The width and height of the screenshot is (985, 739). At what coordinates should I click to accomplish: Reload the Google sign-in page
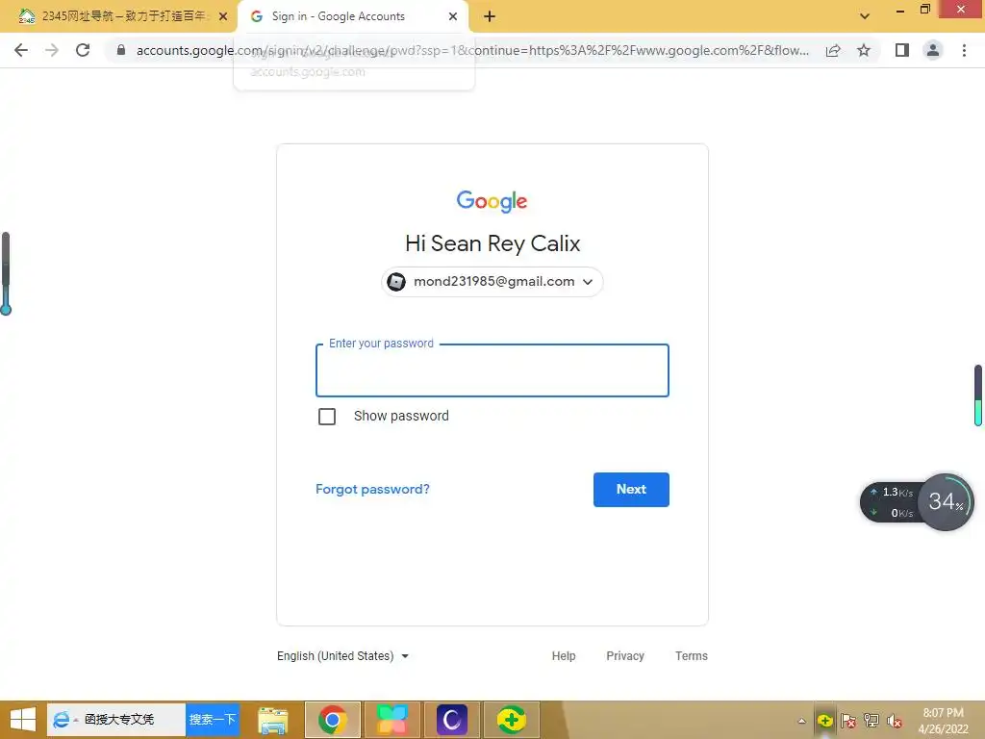pyautogui.click(x=83, y=50)
